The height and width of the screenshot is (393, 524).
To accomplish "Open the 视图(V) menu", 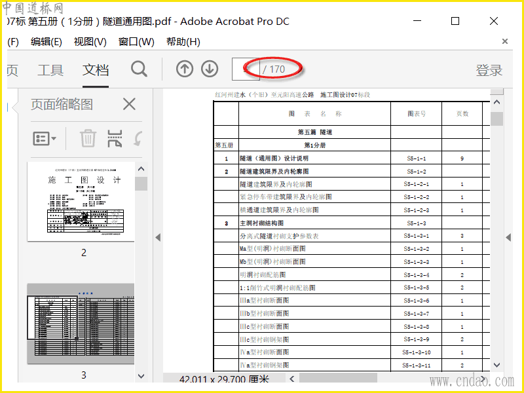I will [90, 42].
